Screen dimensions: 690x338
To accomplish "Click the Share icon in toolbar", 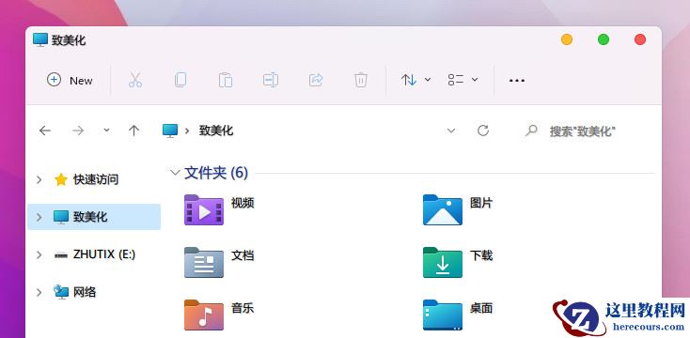I will coord(316,80).
